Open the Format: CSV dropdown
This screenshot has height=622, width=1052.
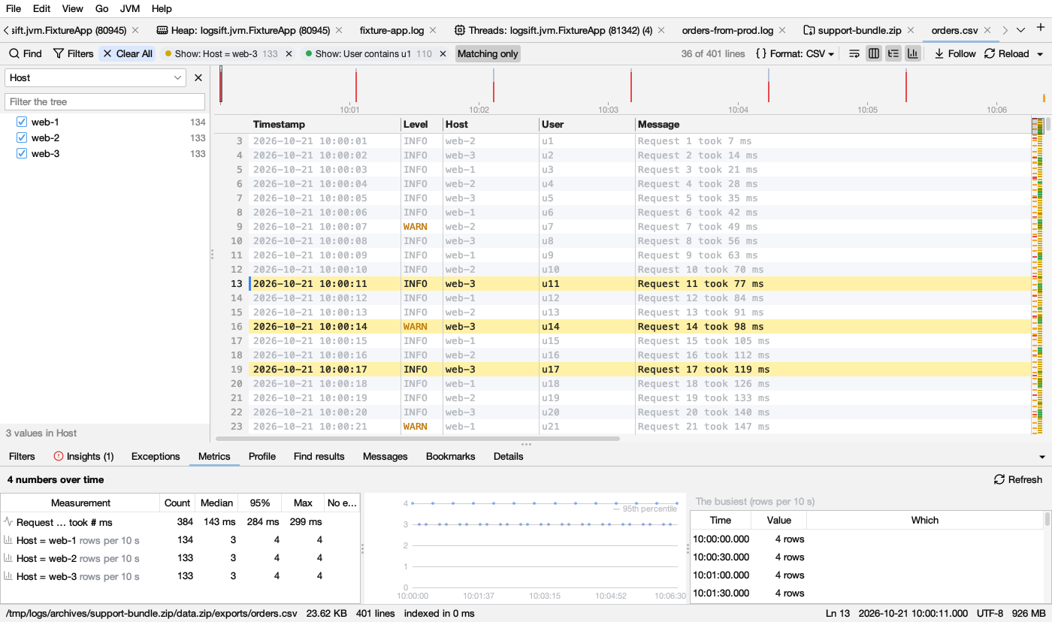[795, 54]
